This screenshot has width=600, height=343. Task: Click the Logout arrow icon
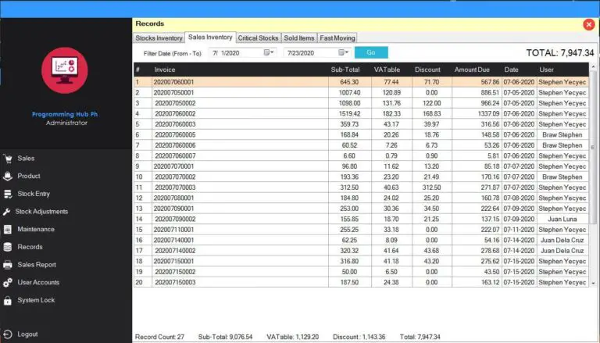pyautogui.click(x=8, y=334)
